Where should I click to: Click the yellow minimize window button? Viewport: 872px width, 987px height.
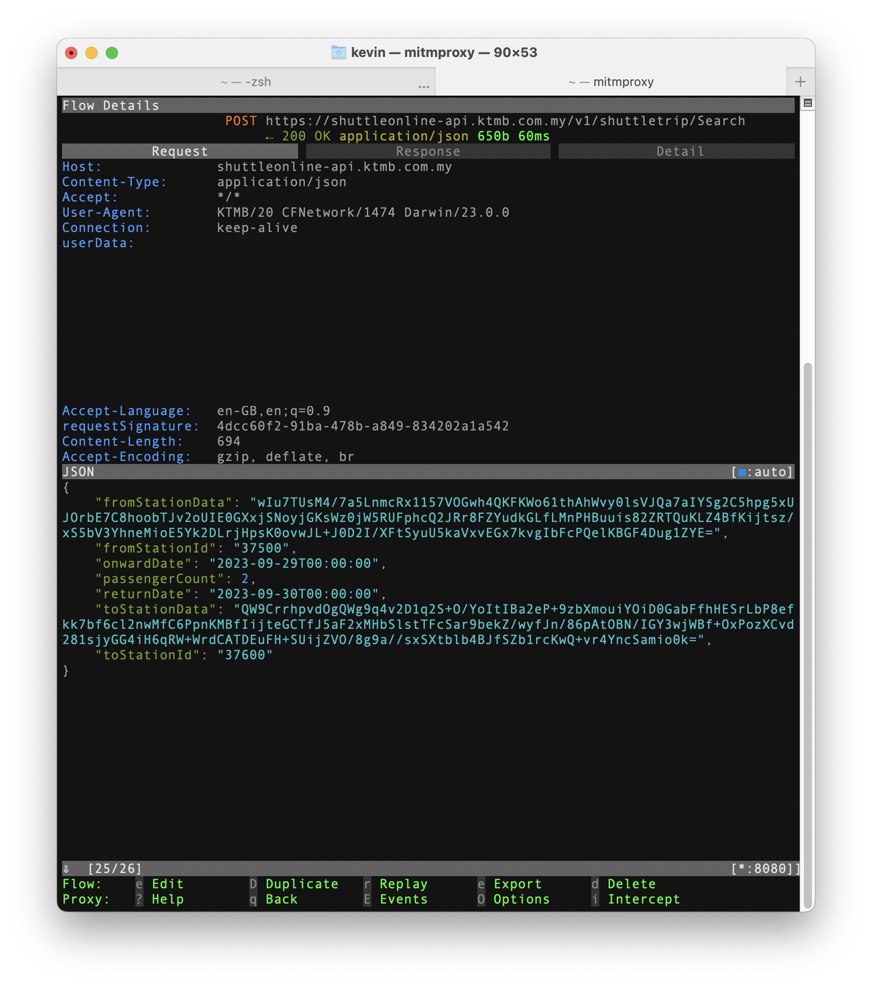click(92, 53)
